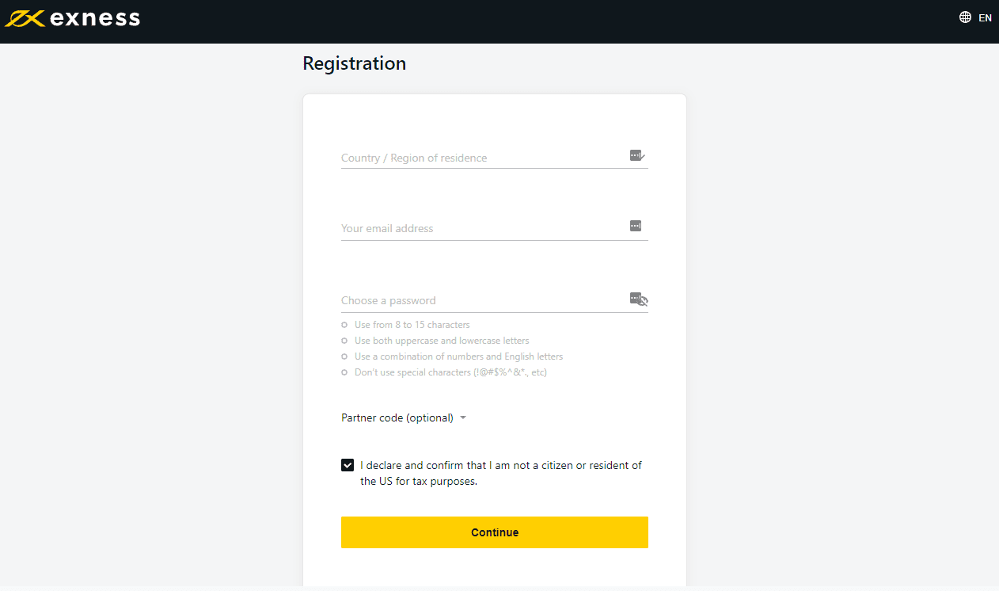Click the autofill icon in the password field

coord(635,297)
